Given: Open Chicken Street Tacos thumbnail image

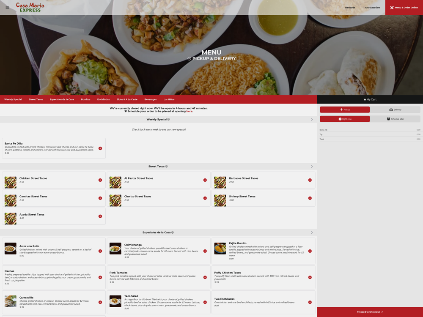Looking at the screenshot, I should point(11,182).
